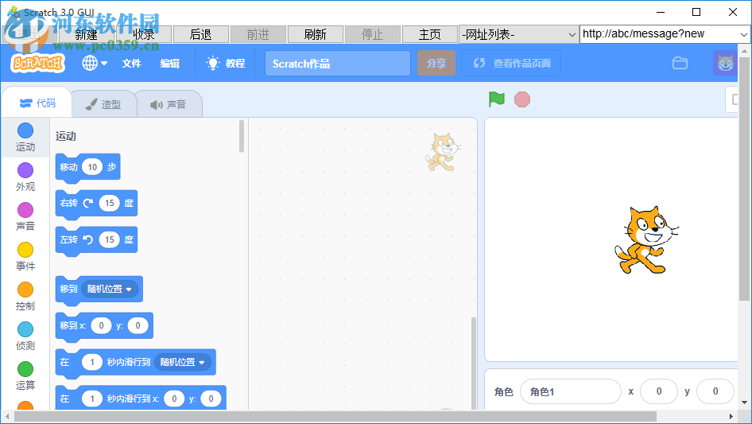The image size is (752, 424).
Task: Click x value in 秒内滑行到 x: y: block
Action: (x=174, y=399)
